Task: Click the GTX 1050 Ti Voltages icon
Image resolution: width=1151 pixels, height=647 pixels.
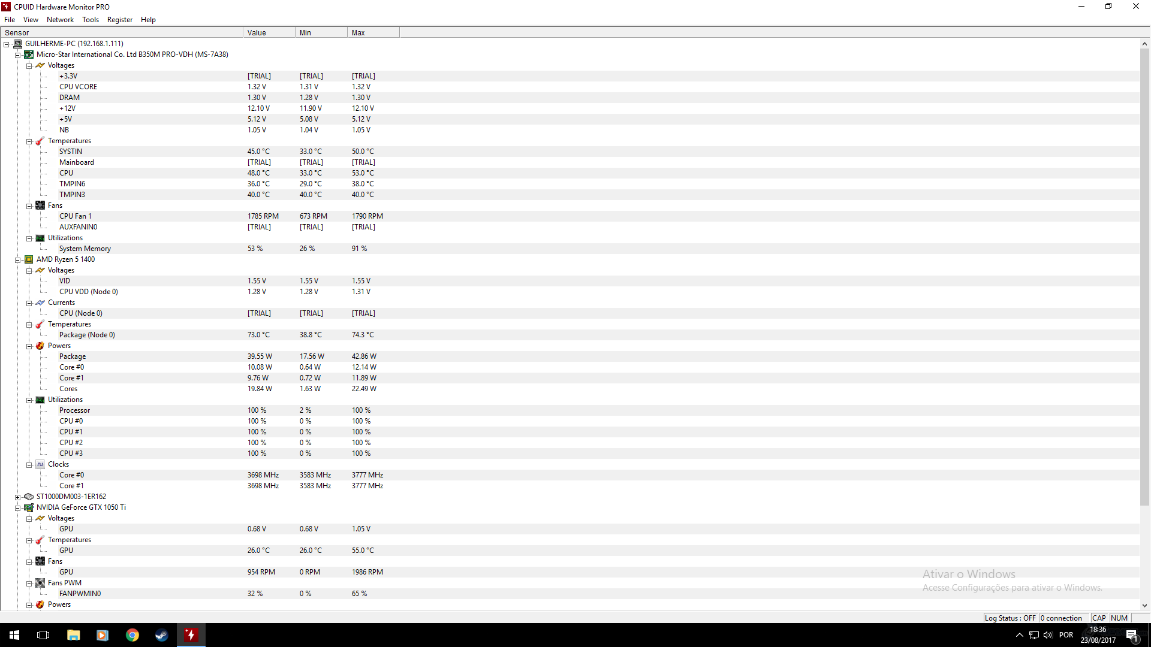Action: (40, 518)
